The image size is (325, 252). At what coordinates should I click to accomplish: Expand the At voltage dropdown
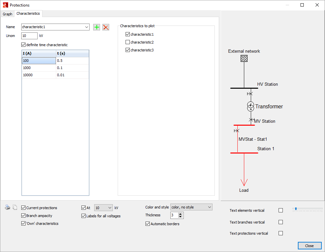tap(110, 208)
